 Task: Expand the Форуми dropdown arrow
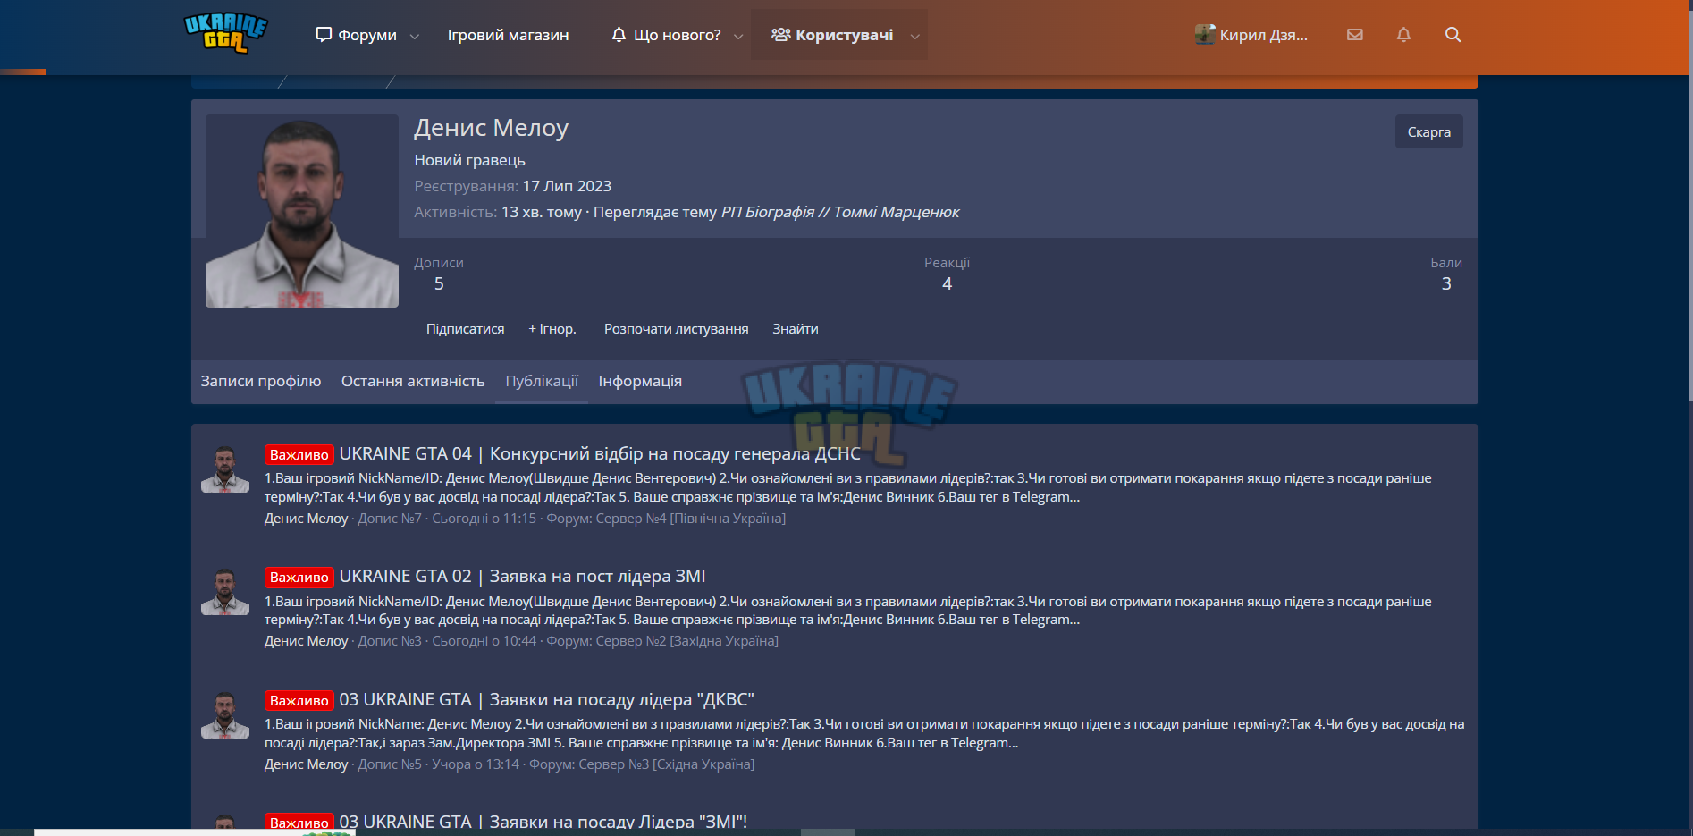pyautogui.click(x=415, y=36)
